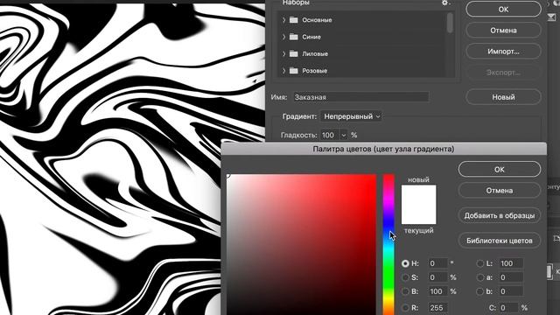Image resolution: width=560 pixels, height=315 pixels.
Task: Select the R red radio button
Action: 405,307
